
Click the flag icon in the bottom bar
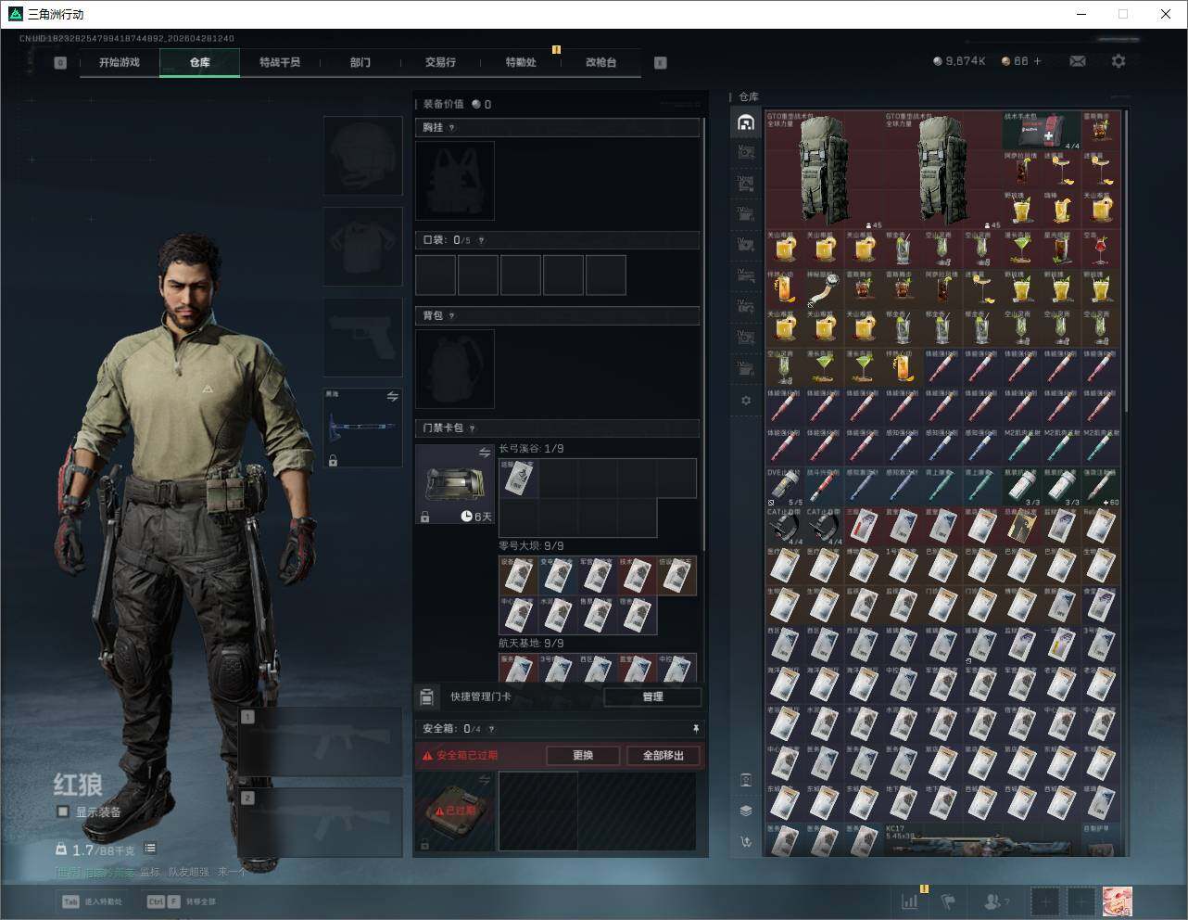coord(947,901)
